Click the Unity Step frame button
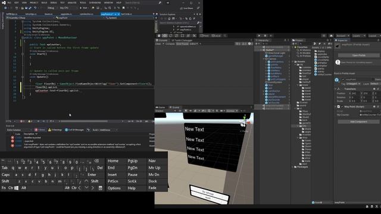 pos(271,36)
